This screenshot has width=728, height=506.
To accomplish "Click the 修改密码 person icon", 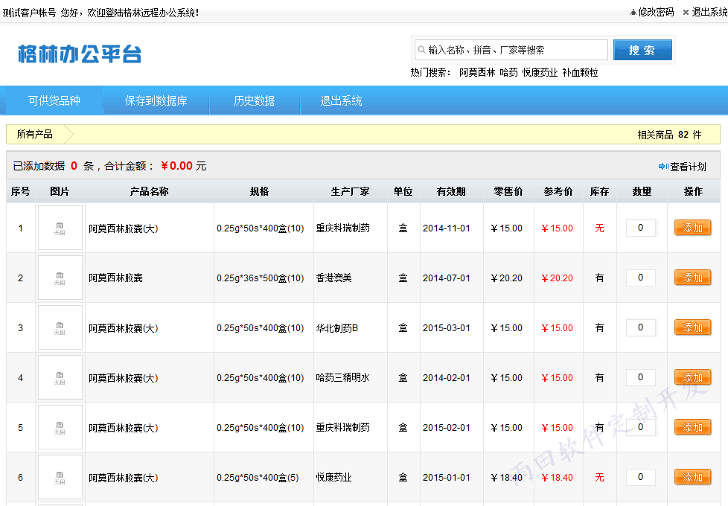I will point(633,13).
